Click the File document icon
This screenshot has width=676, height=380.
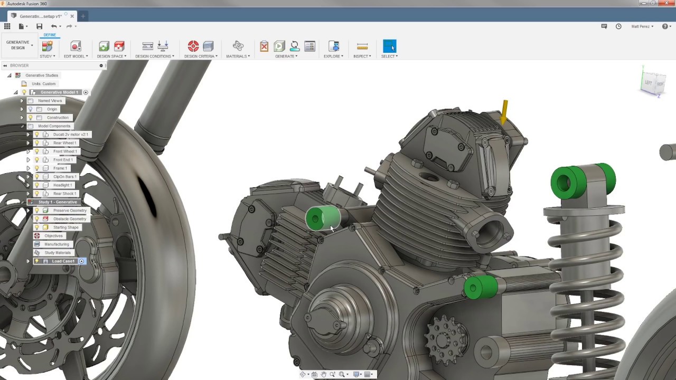[x=21, y=26]
